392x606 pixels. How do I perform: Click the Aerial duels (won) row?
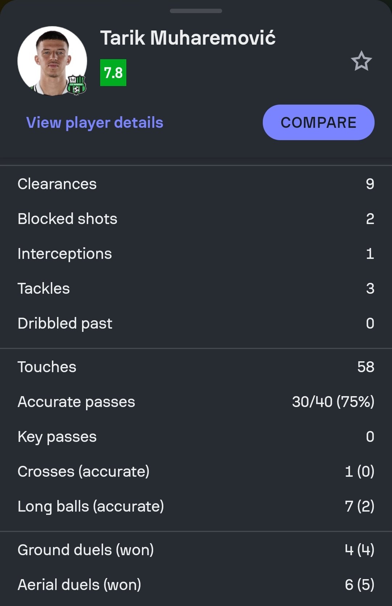pos(196,585)
